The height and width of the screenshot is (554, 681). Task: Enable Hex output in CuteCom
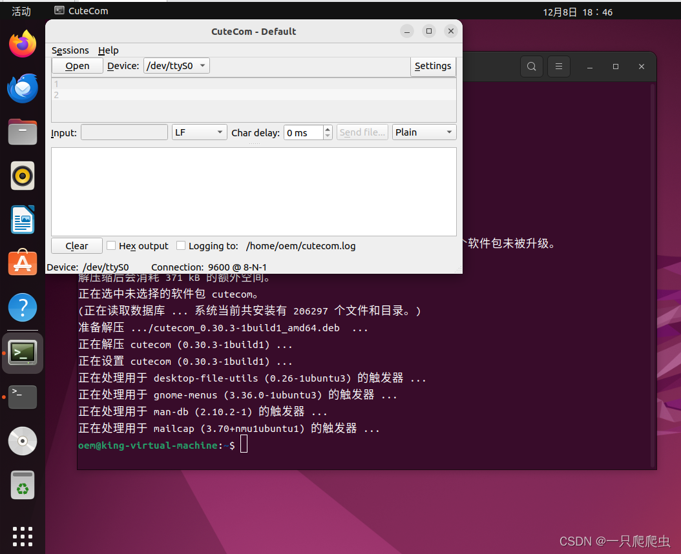[110, 245]
